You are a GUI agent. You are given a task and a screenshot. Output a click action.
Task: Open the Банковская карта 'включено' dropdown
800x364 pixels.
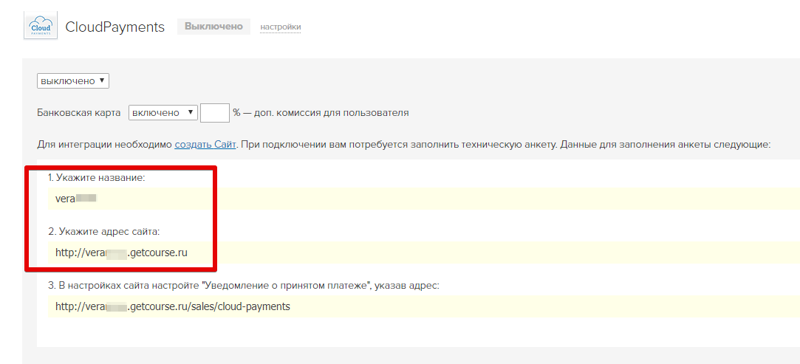163,113
